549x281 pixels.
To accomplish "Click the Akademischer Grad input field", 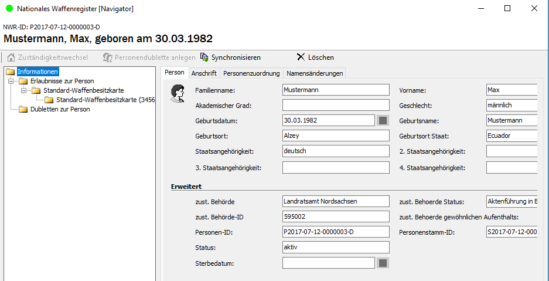I will pos(335,105).
